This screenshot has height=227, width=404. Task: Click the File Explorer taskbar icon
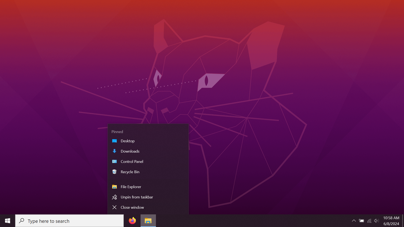pos(148,221)
